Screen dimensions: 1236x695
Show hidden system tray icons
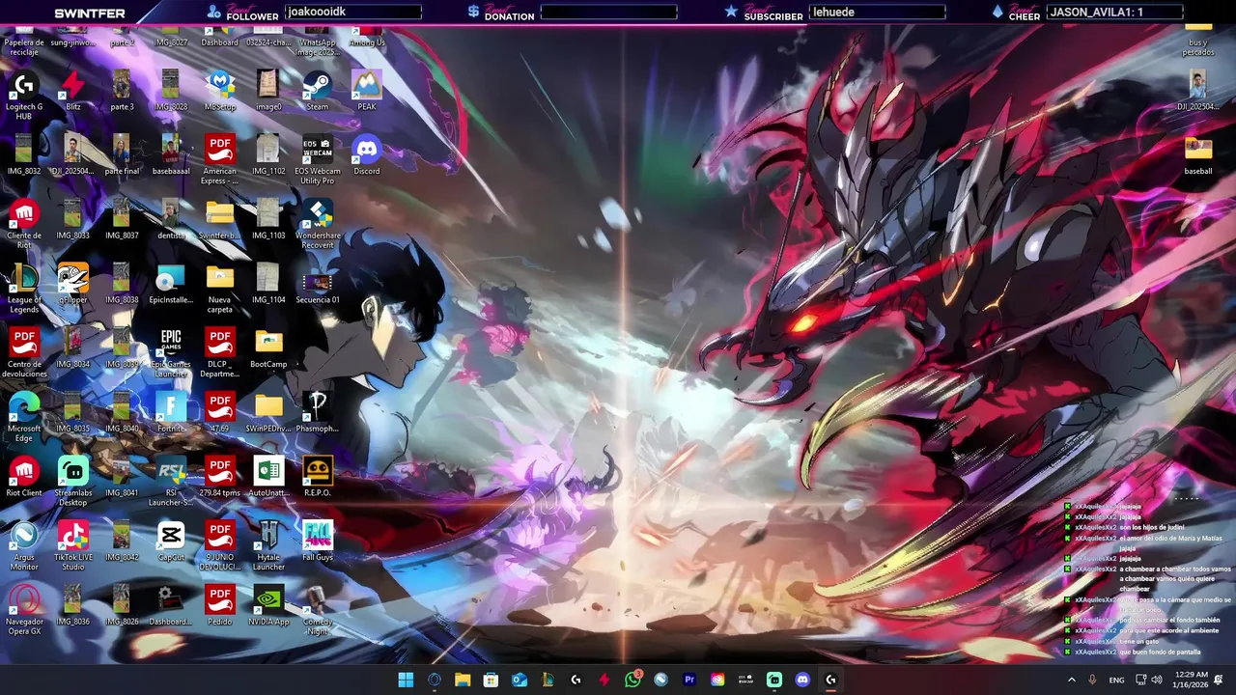1072,680
